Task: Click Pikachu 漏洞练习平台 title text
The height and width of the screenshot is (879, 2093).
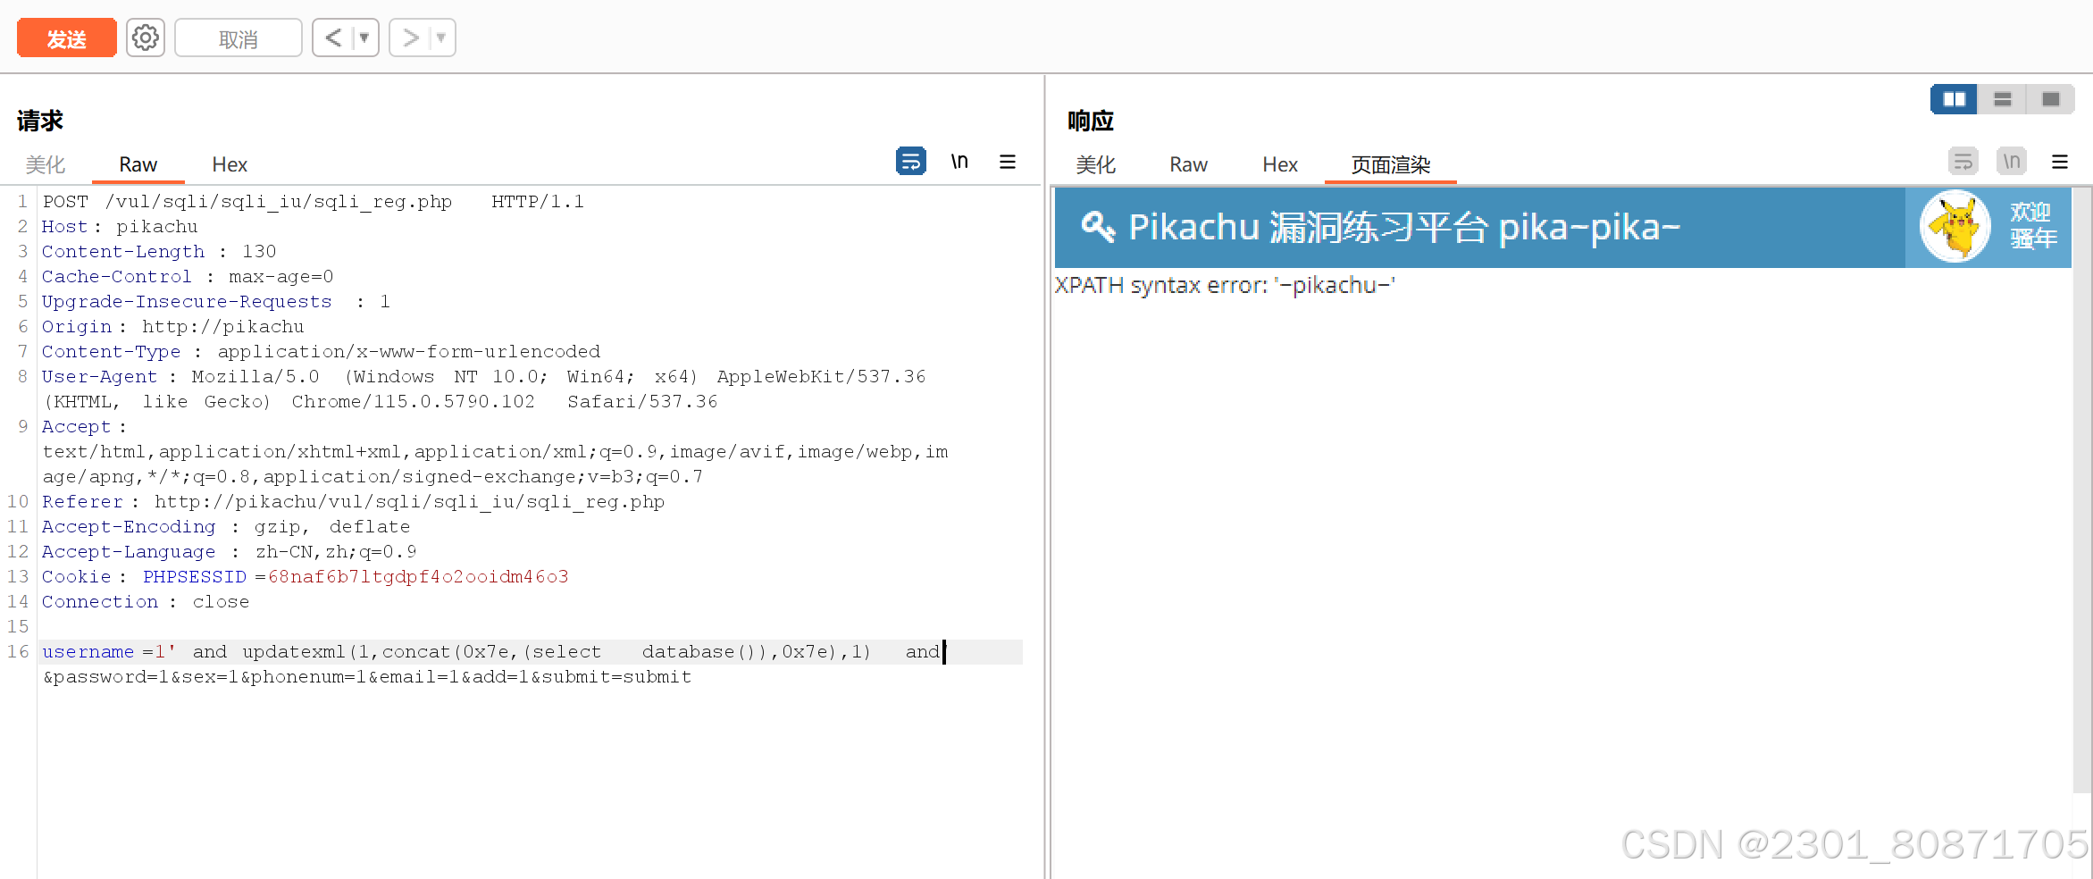Action: (x=1404, y=227)
